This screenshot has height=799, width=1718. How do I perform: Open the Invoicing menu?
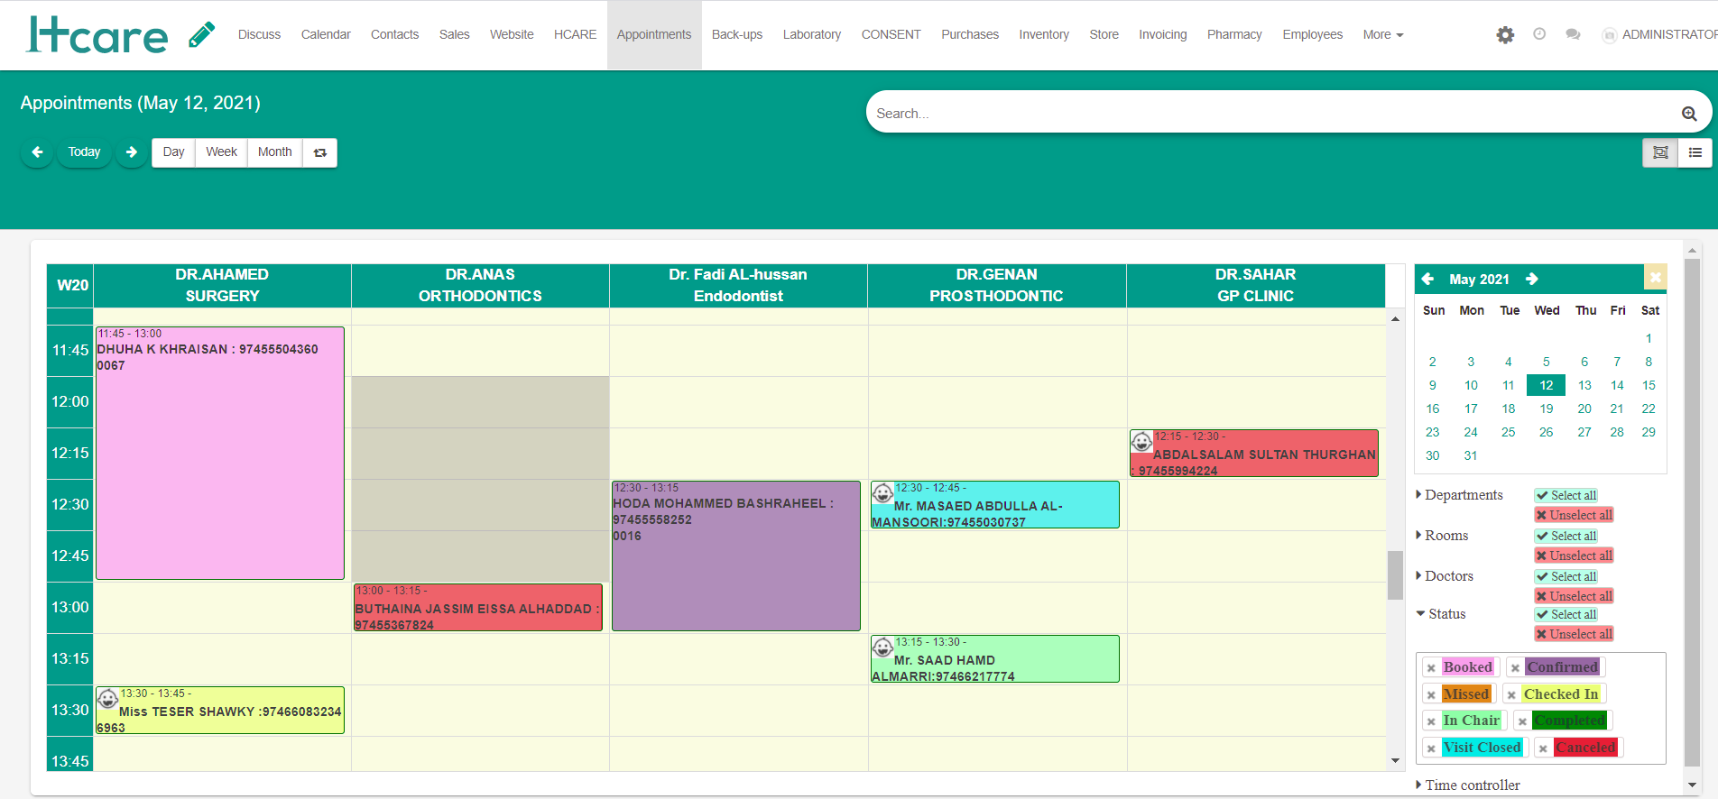coord(1162,34)
